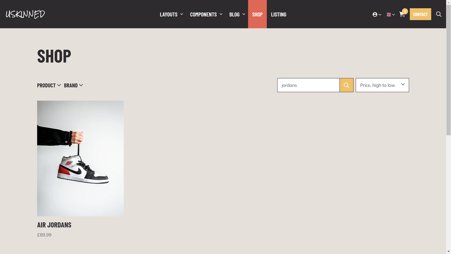Open the Air Jordans product image
This screenshot has width=451, height=254.
[80, 158]
